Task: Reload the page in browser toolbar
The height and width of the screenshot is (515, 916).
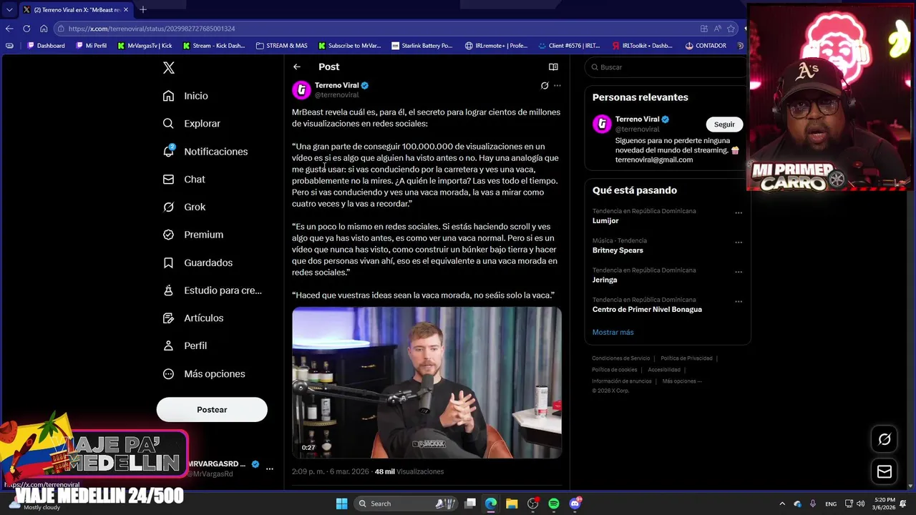Action: [26, 29]
